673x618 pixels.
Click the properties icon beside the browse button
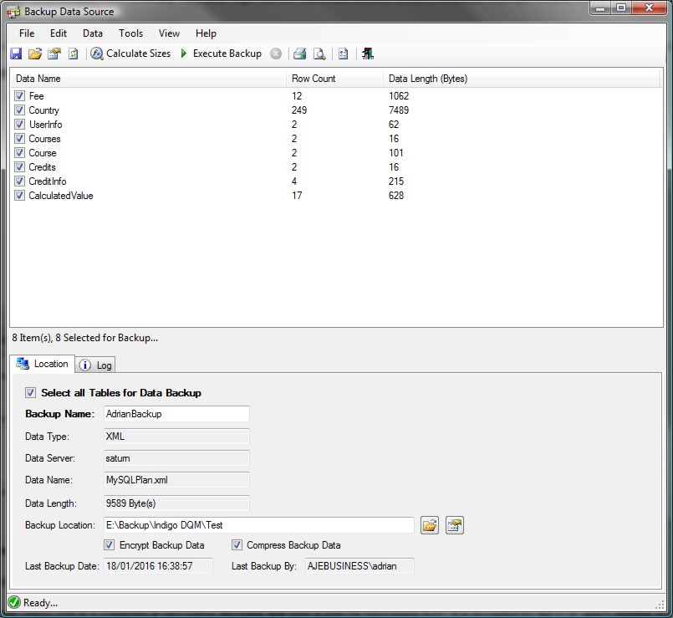454,525
